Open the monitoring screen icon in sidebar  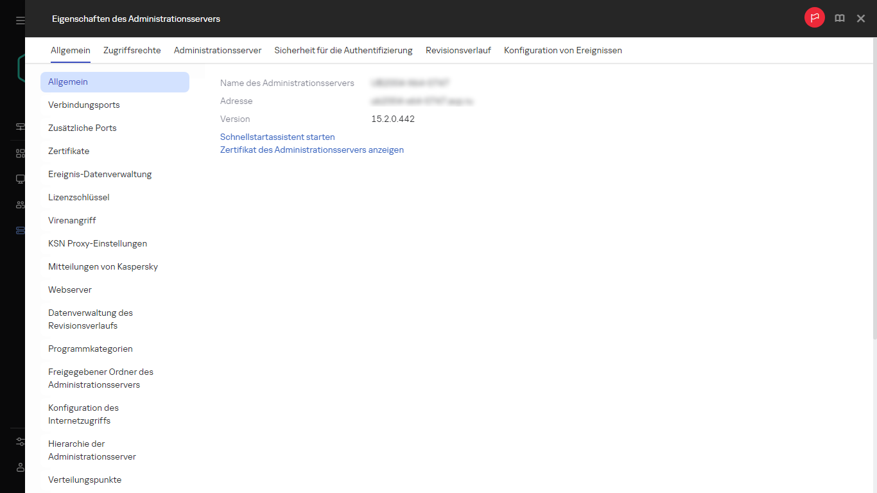point(19,178)
